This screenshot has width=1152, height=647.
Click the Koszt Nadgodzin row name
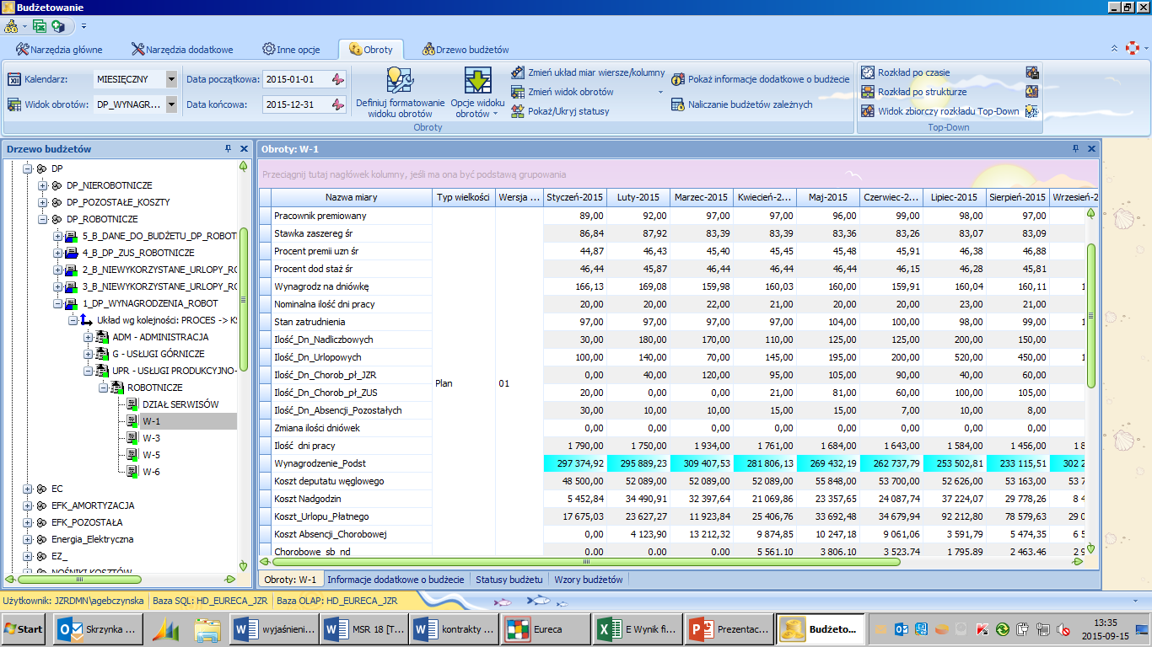310,499
